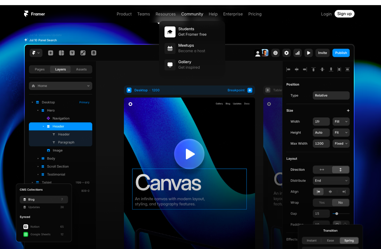Click distribute horizontally icon
Image resolution: width=381 pixels, height=249 pixels.
(339, 70)
